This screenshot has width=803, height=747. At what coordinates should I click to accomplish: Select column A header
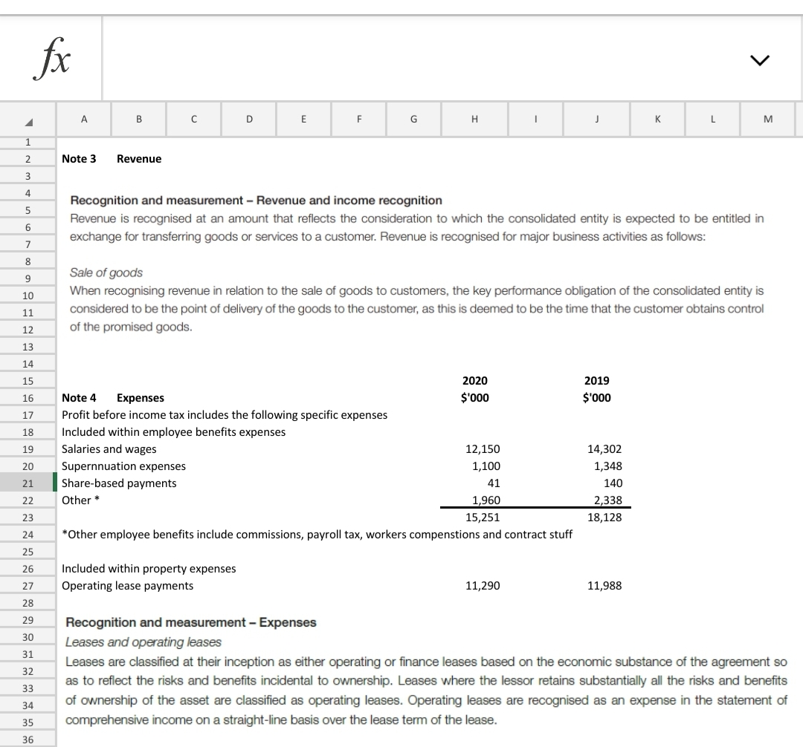83,119
